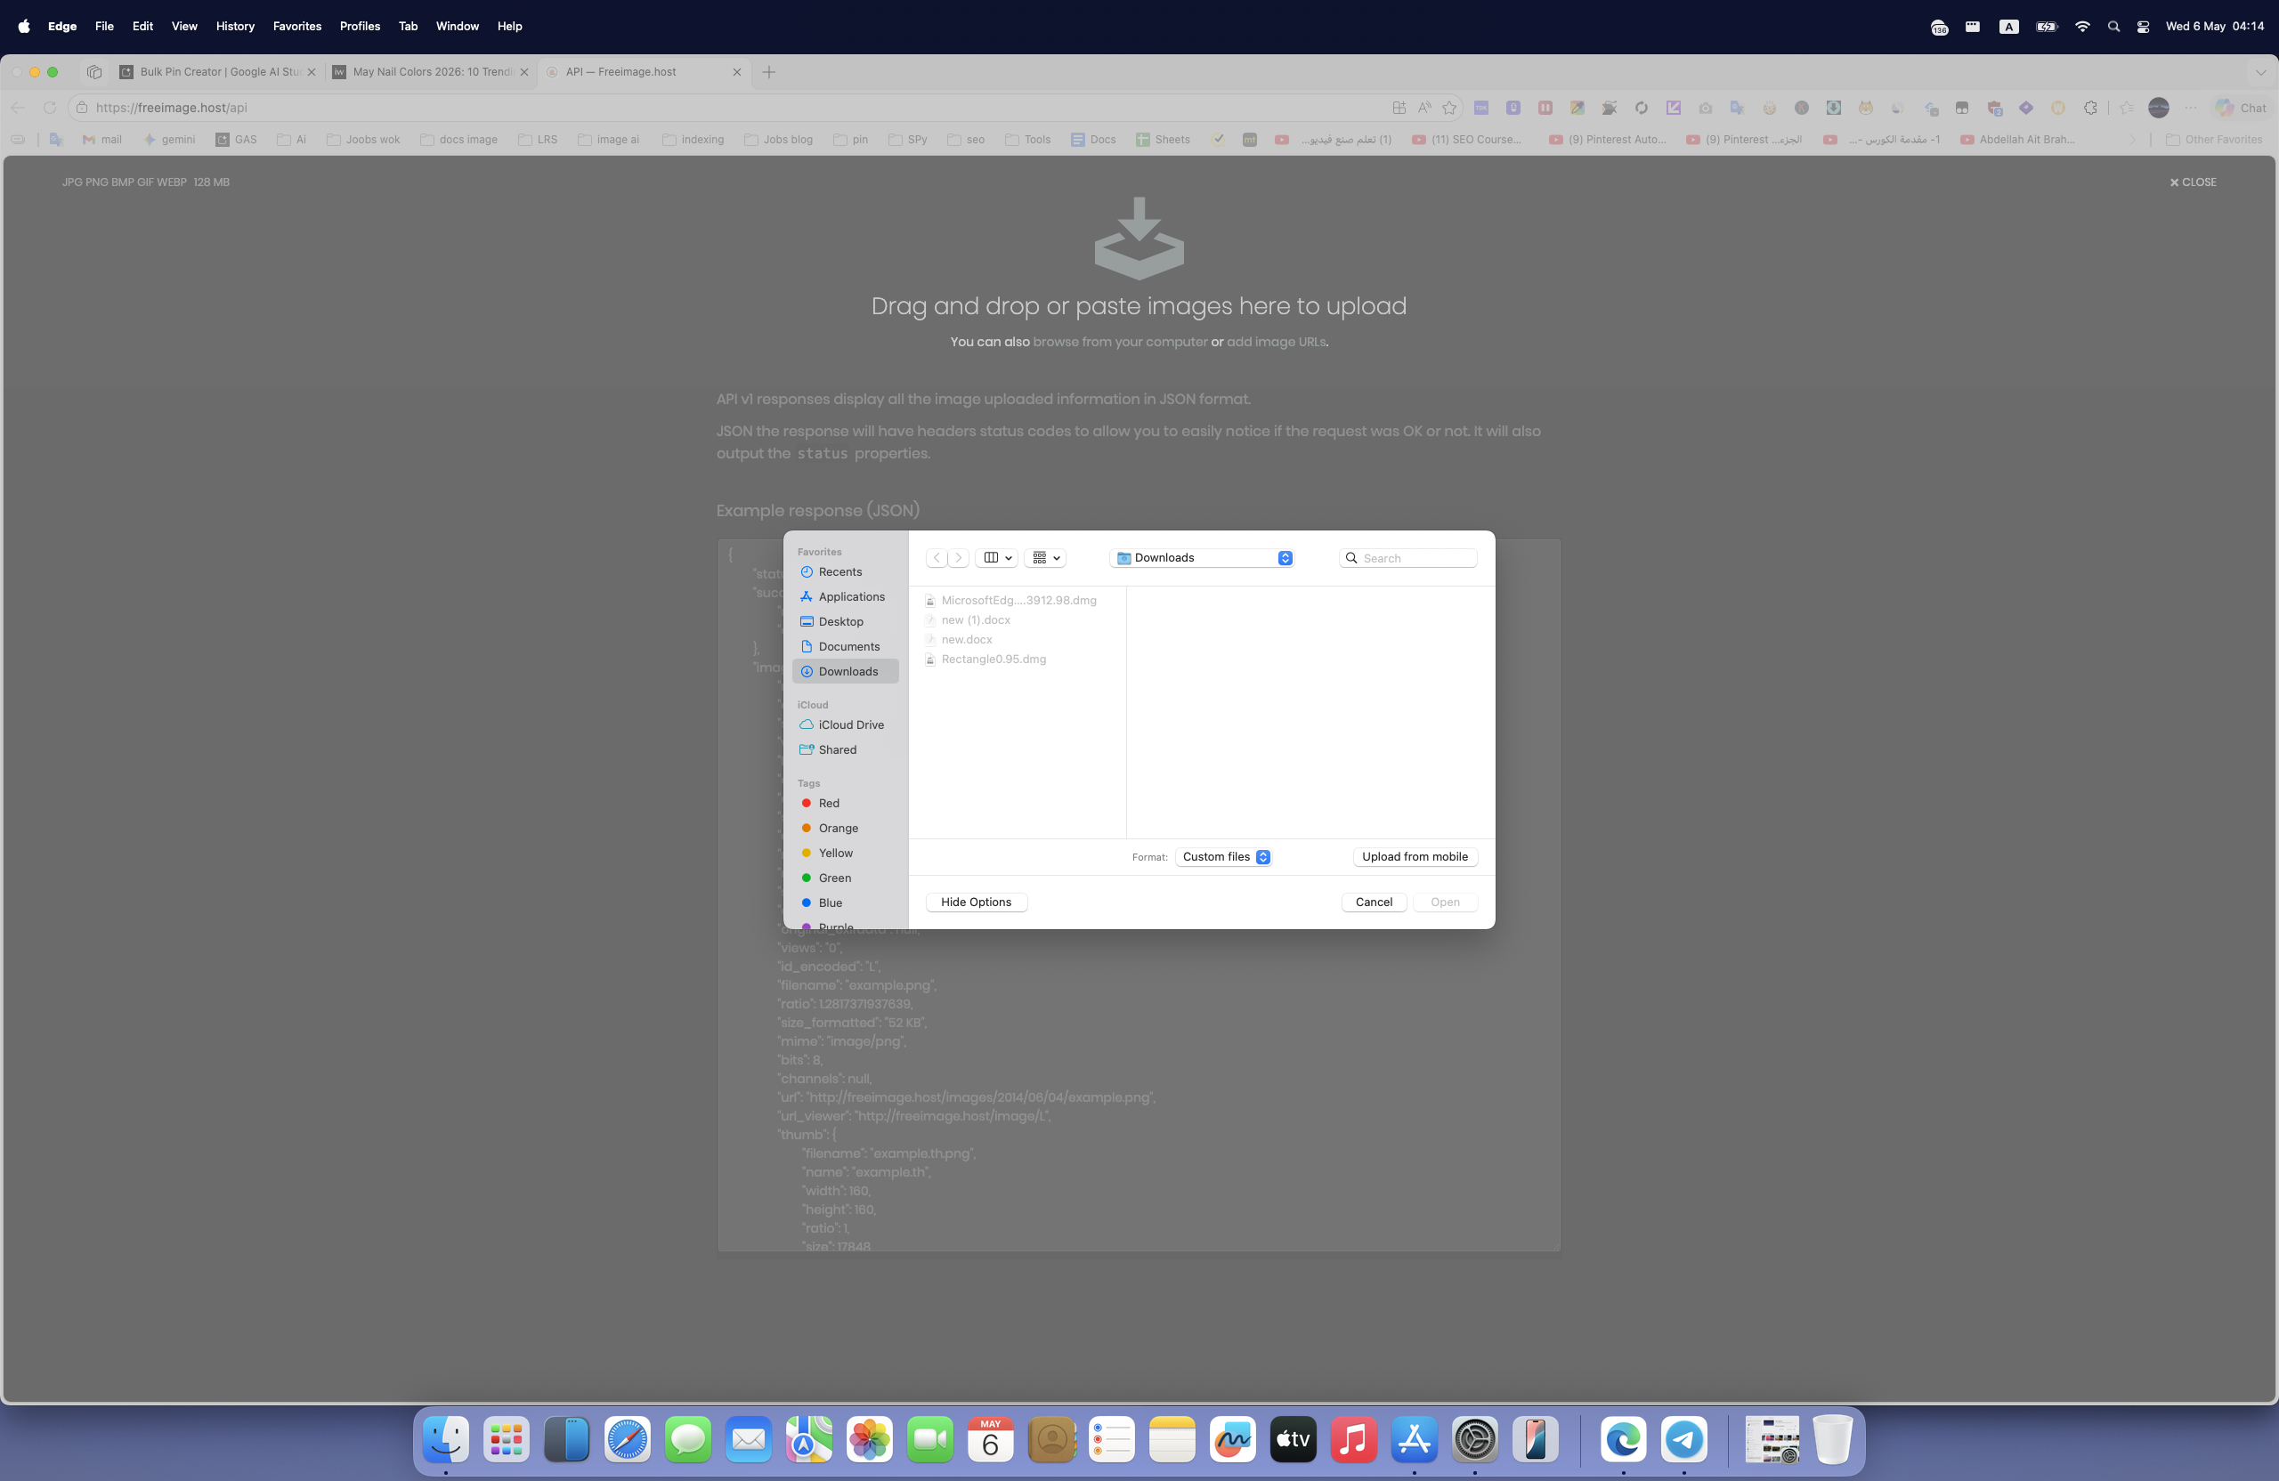
Task: Click Hide Options in the file dialog
Action: 976,902
